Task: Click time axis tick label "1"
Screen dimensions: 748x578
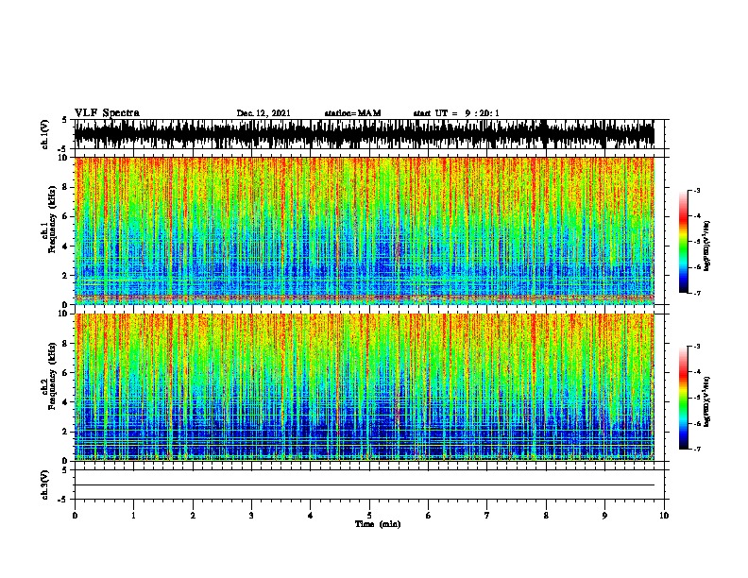Action: pos(133,515)
